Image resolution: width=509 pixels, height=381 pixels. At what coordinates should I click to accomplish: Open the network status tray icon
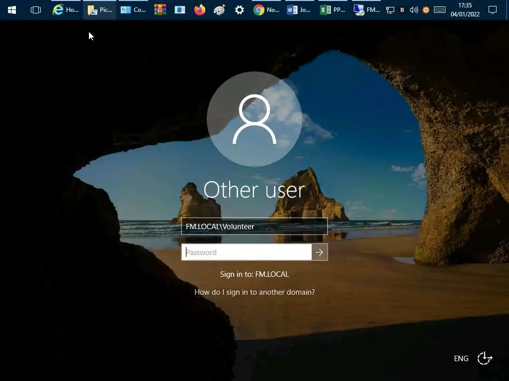click(x=390, y=10)
